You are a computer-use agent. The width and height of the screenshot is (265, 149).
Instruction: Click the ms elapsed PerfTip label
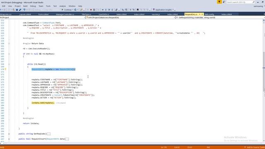(61, 103)
